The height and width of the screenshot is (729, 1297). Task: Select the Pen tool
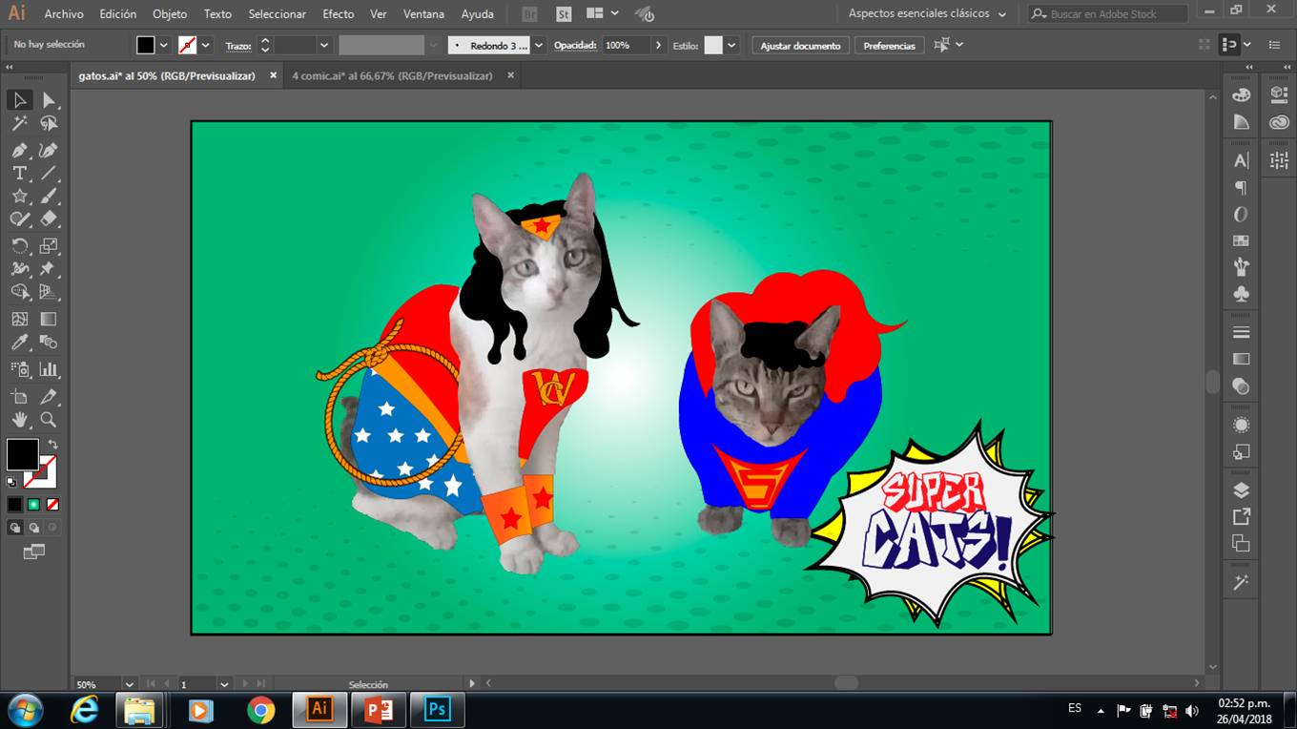click(19, 150)
